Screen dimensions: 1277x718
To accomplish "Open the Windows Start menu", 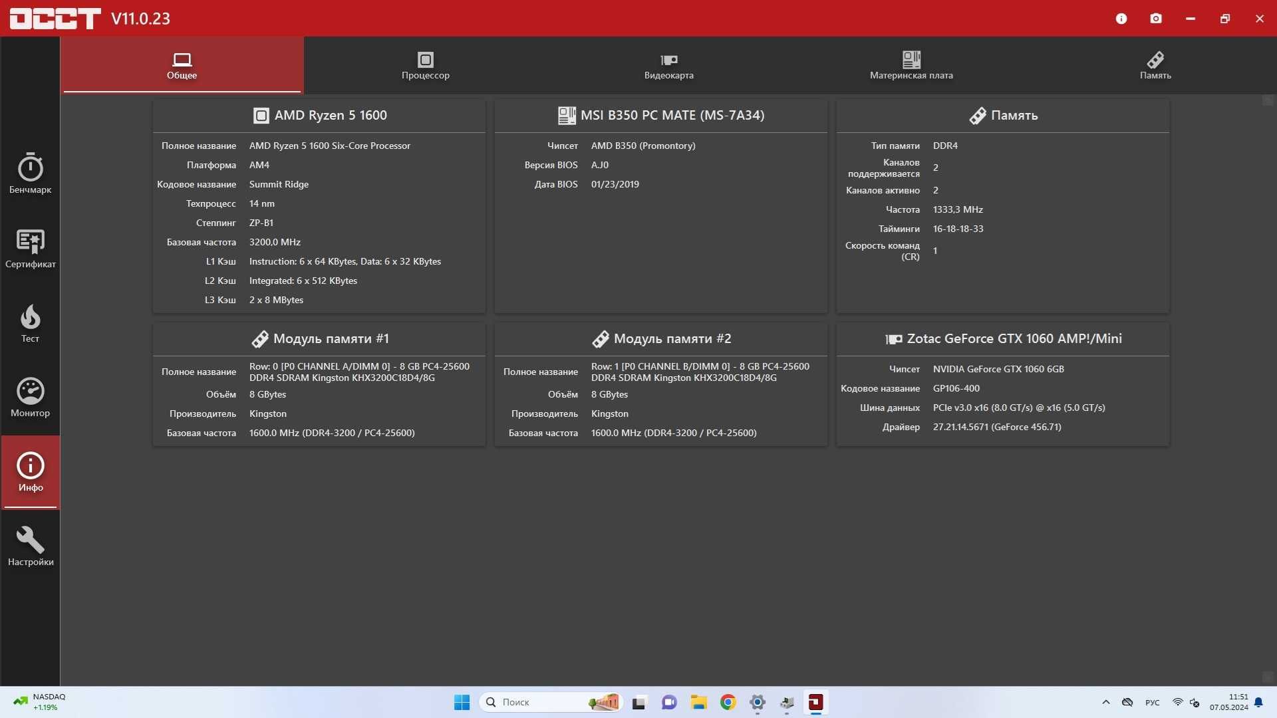I will pos(462,702).
